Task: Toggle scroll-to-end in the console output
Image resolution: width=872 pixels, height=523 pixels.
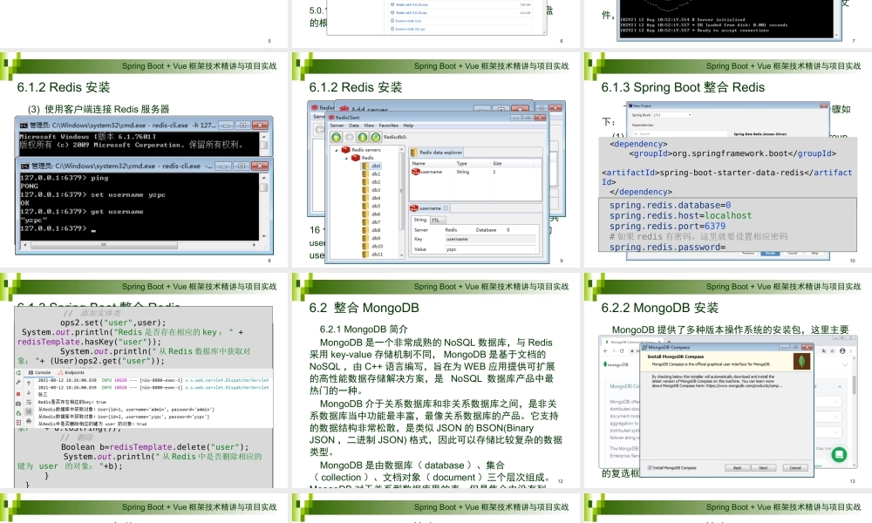Action: 29,411
